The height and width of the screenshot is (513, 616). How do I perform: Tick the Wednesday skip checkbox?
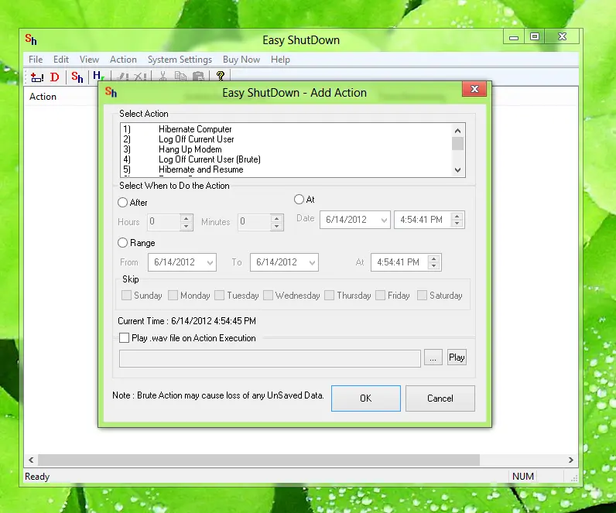(x=268, y=295)
